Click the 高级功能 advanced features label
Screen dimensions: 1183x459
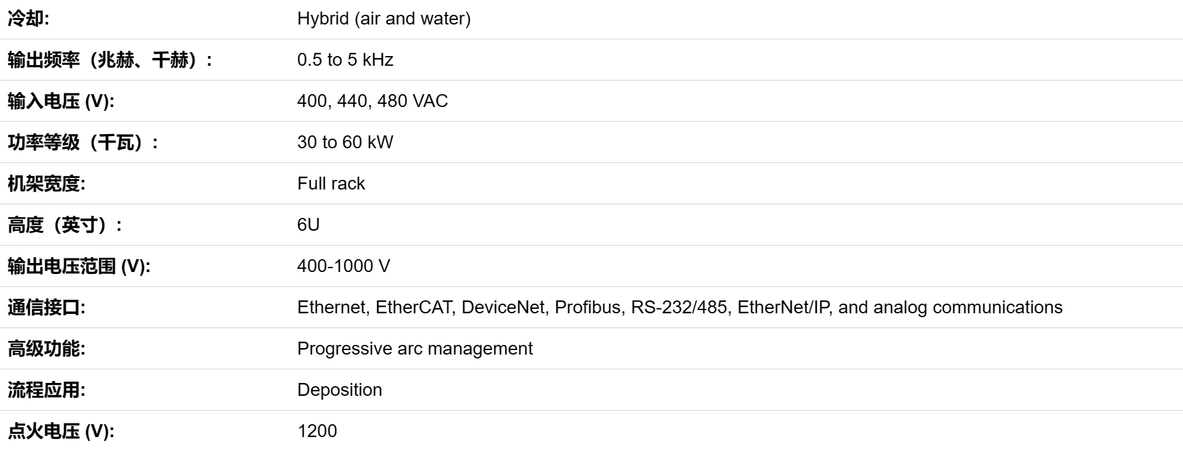pos(46,349)
